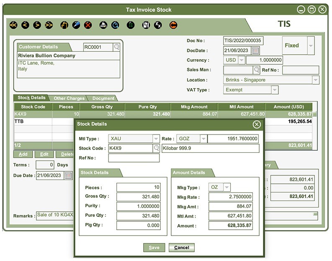Expand the Mtl Type XAU dropdown

click(156, 139)
